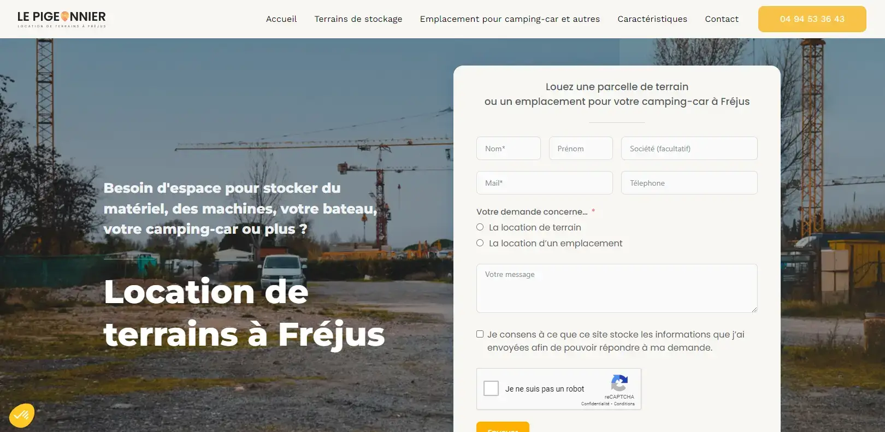Click into the Prénom field

[581, 149]
